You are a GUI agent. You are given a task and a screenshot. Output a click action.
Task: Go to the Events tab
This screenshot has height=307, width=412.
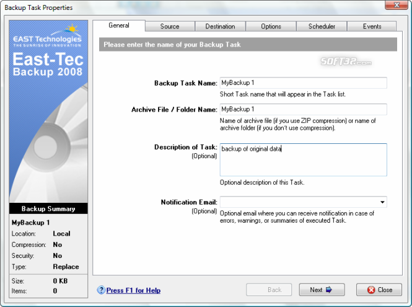[x=372, y=26]
